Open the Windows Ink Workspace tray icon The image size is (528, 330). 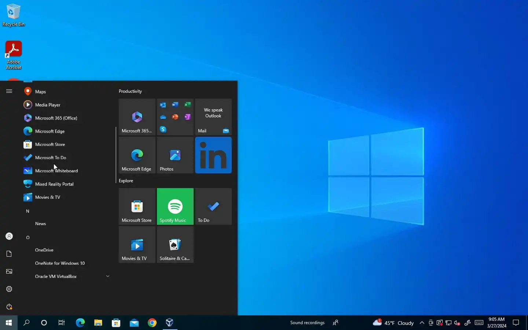pyautogui.click(x=467, y=323)
